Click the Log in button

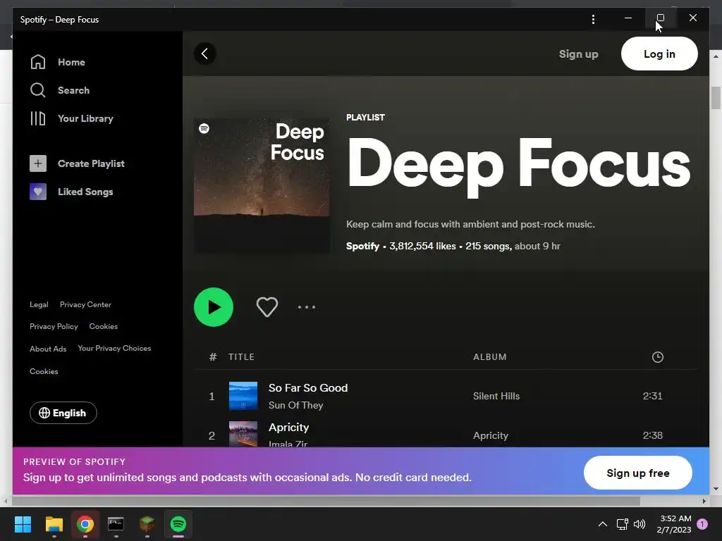pyautogui.click(x=659, y=54)
